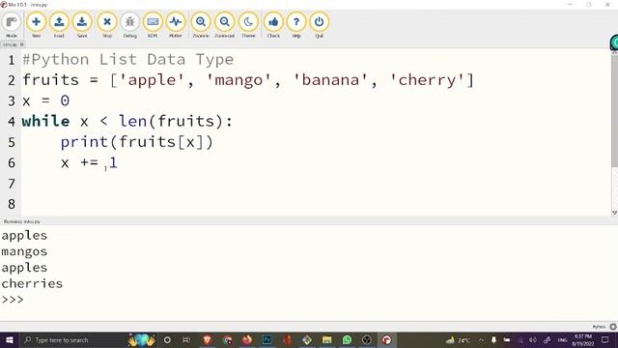The width and height of the screenshot is (618, 348).
Task: Open OBS Studio from the taskbar
Action: pos(367,340)
